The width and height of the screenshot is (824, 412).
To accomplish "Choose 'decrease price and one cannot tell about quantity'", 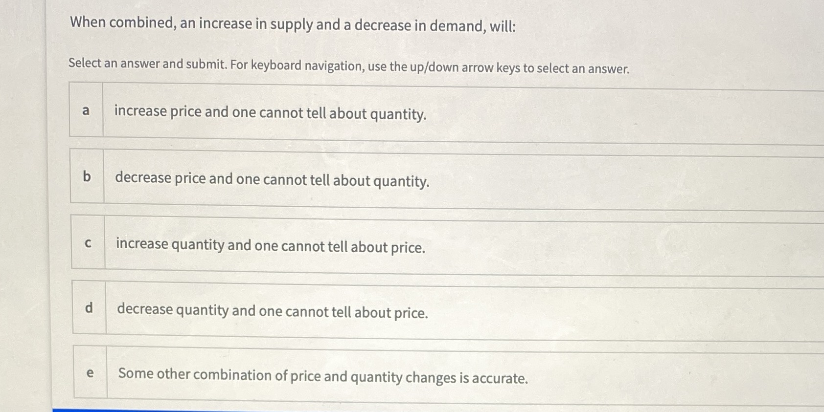I will pos(272,181).
